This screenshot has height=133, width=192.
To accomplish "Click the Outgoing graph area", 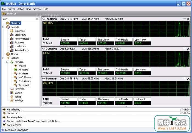I will pos(116,59).
